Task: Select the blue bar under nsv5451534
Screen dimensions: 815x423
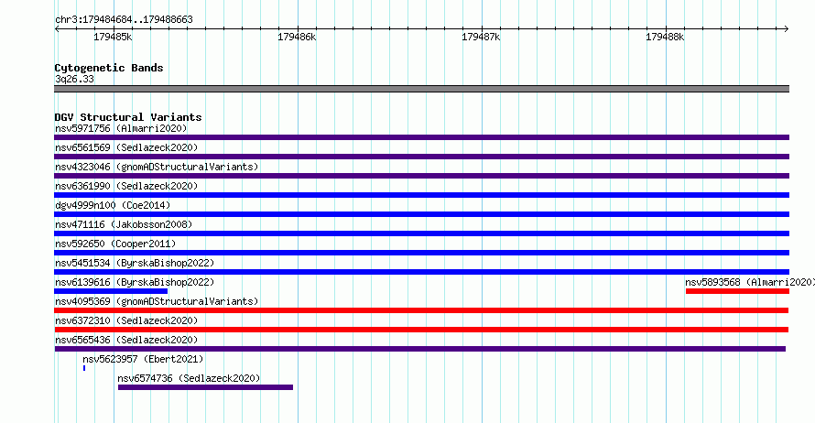Action: (421, 272)
